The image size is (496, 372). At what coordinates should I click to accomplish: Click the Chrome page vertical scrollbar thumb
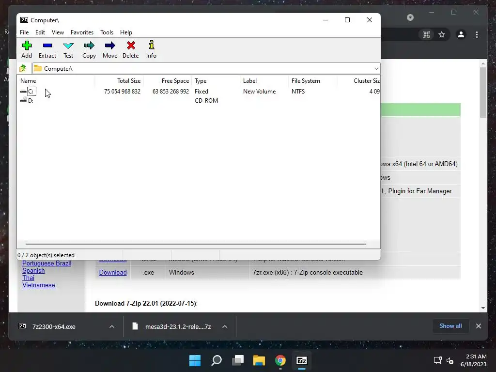tap(483, 93)
